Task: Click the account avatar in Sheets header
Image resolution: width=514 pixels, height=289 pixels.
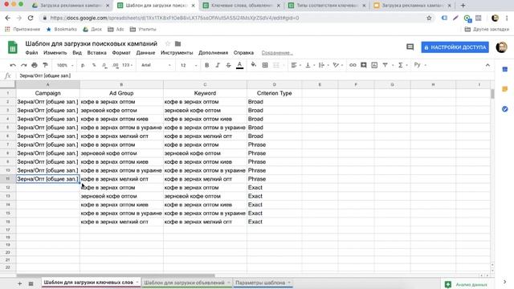Action: pyautogui.click(x=501, y=47)
